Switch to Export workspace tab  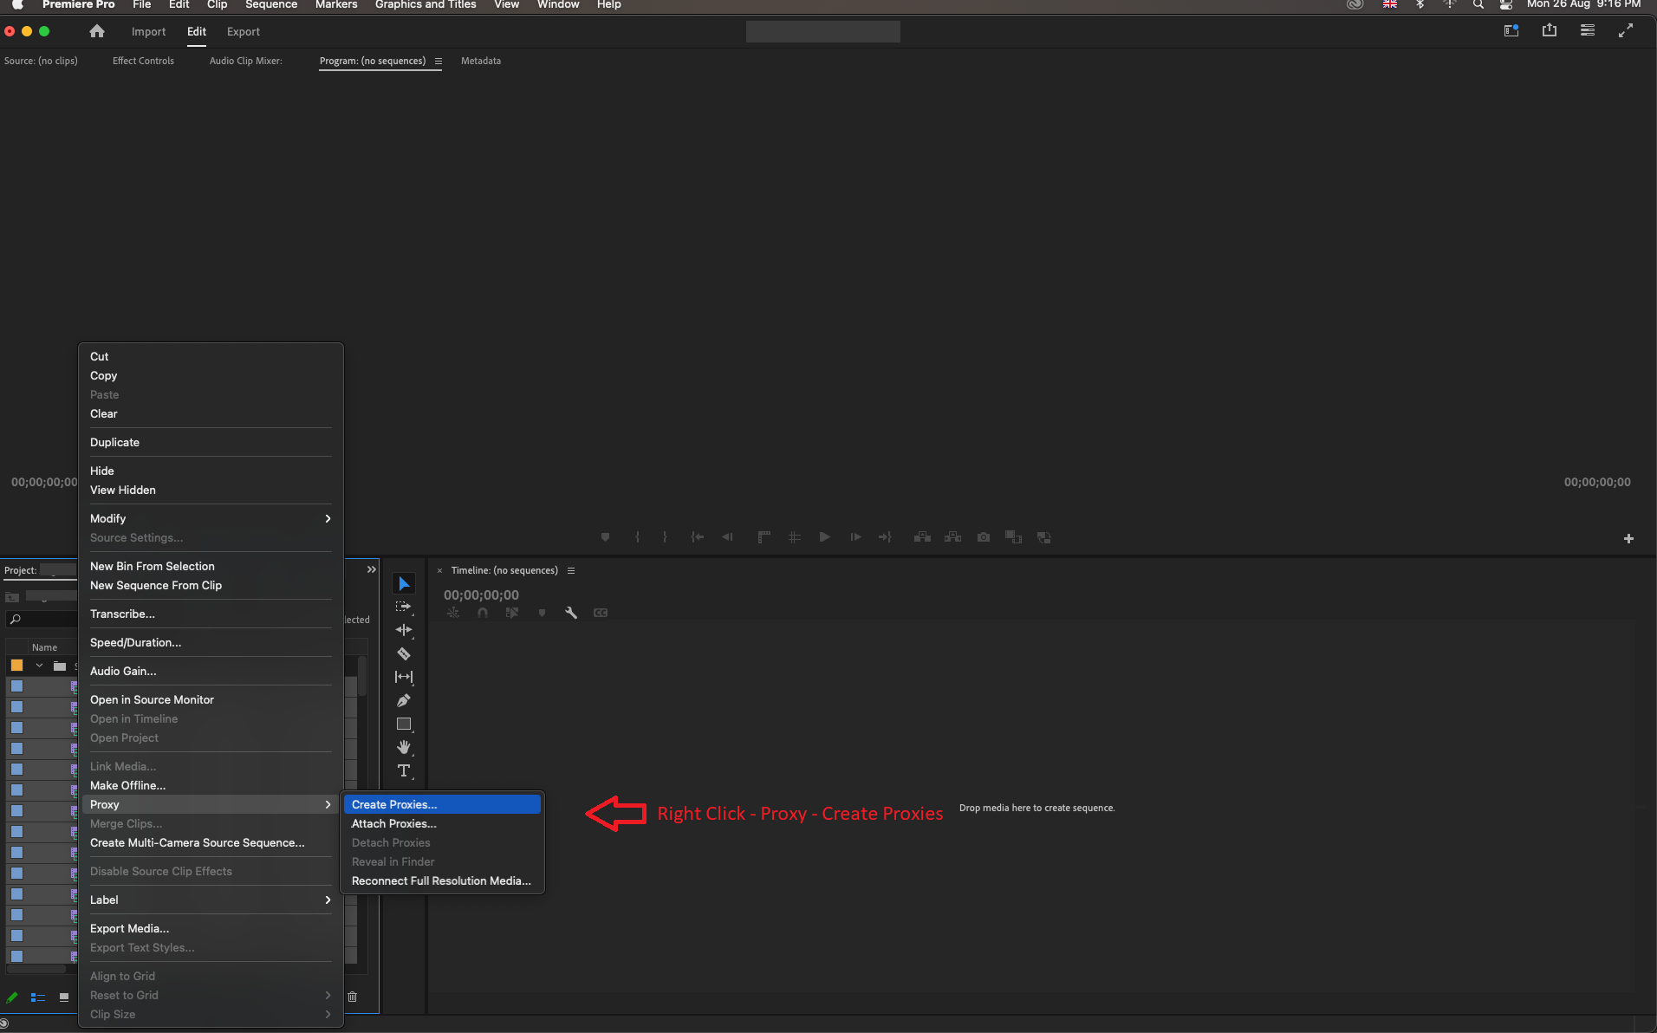pos(244,31)
